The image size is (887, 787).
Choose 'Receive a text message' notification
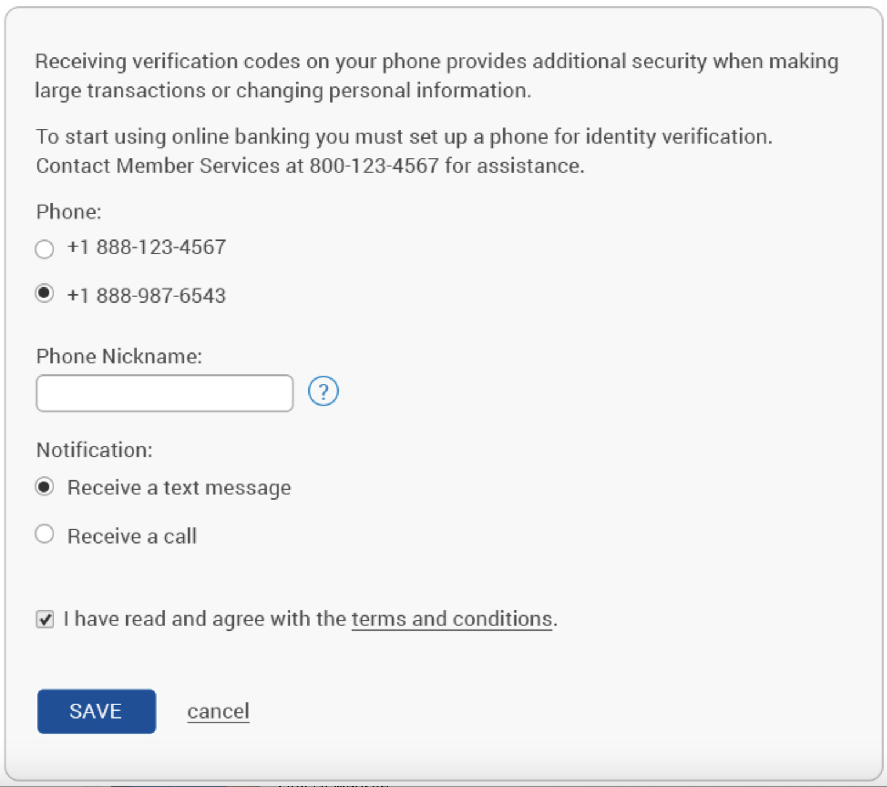[45, 487]
